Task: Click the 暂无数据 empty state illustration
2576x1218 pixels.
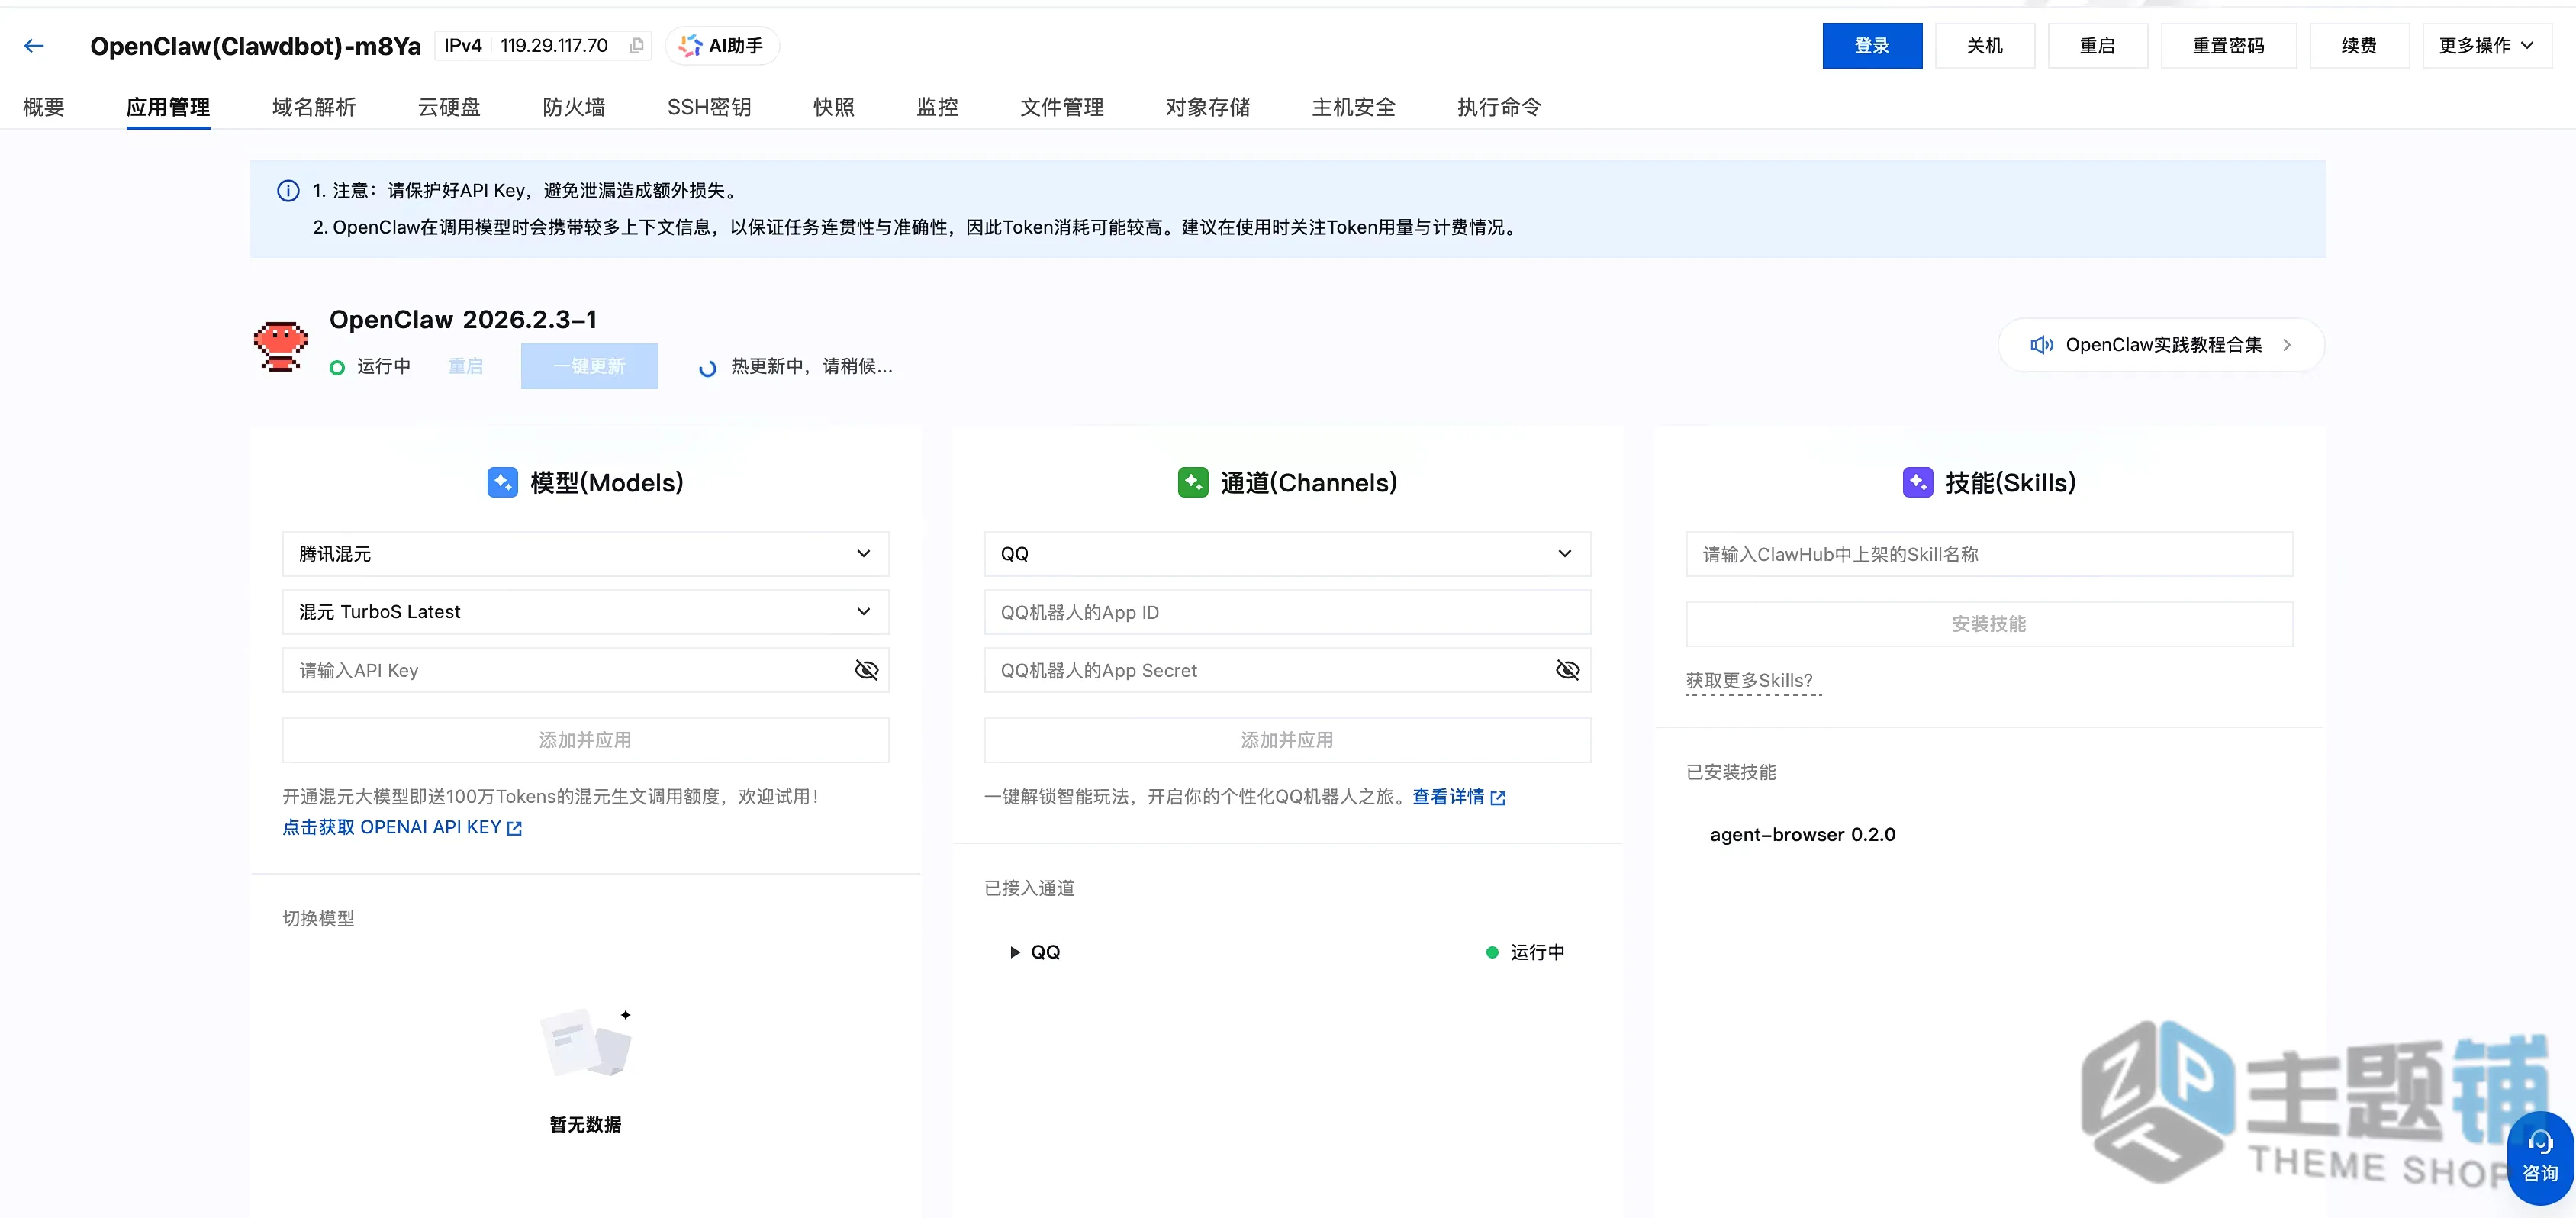Action: (586, 1042)
